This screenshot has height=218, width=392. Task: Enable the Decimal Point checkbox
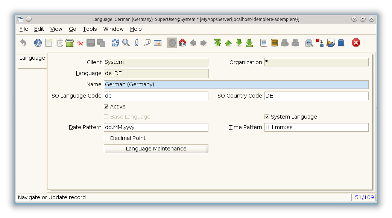click(x=106, y=138)
